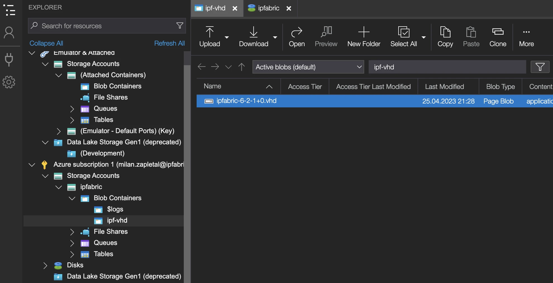553x283 pixels.
Task: Switch to the ipfabric tab
Action: 268,8
